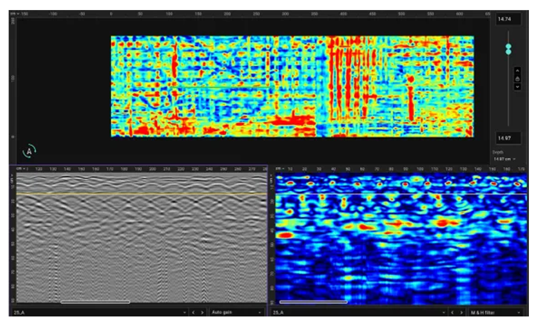Click the up arrow on depth stepper
This screenshot has width=538, height=327.
pos(517,71)
